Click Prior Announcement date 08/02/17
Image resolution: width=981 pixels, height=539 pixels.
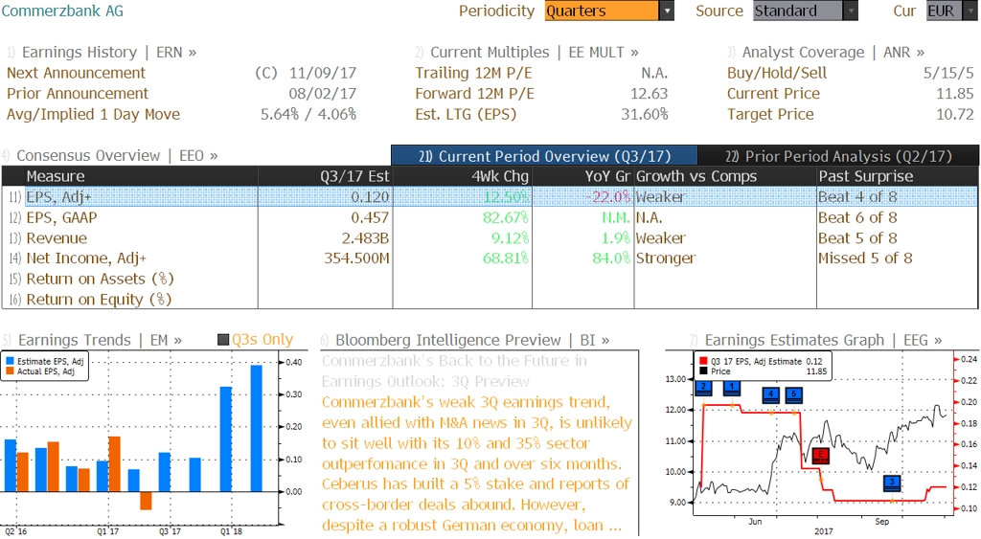(x=322, y=94)
